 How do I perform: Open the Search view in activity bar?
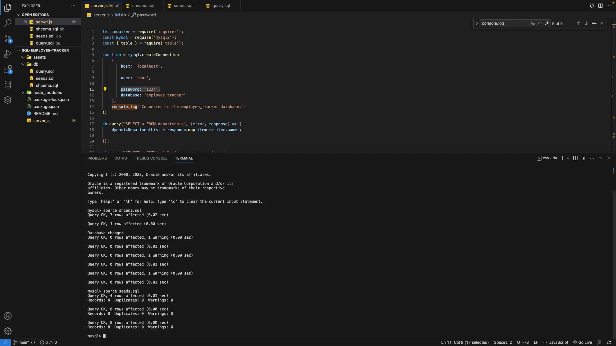coord(8,23)
